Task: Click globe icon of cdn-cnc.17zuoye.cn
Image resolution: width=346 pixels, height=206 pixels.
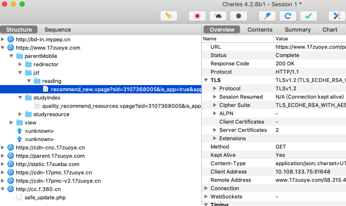Action: click(x=11, y=147)
